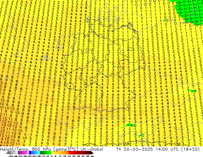Click the '(18+20)' forecast run text
The height and width of the screenshot is (157, 203).
click(x=190, y=149)
